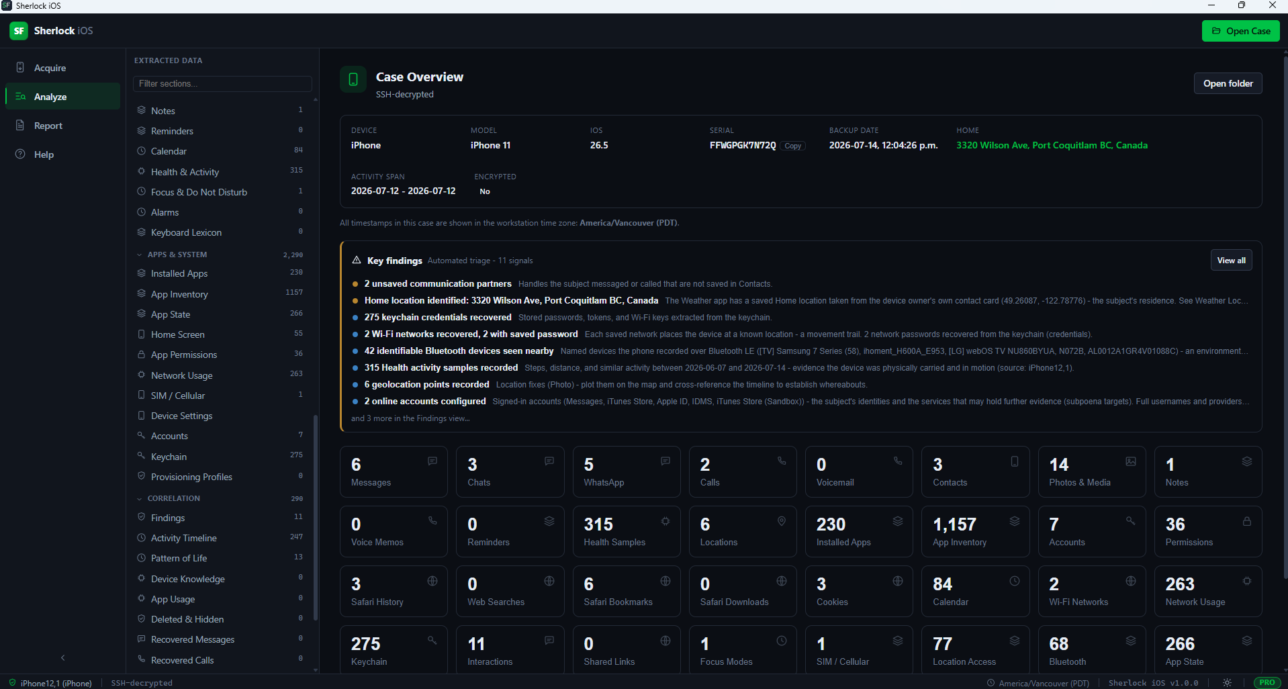The width and height of the screenshot is (1288, 689).
Task: Open the Help view
Action: click(x=62, y=154)
